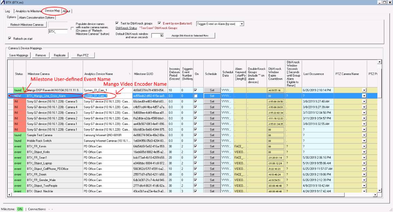Click the Remove button
This screenshot has width=393, height=212.
(x=41, y=55)
